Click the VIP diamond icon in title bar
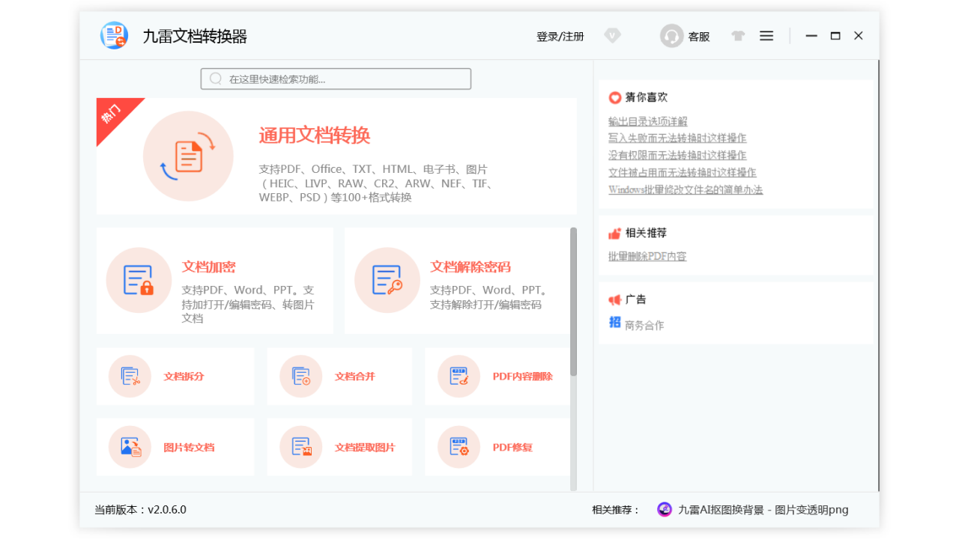The height and width of the screenshot is (539, 959). click(613, 36)
